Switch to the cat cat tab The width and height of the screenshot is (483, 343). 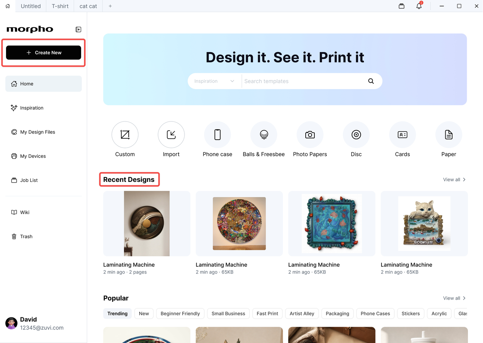[x=88, y=6]
